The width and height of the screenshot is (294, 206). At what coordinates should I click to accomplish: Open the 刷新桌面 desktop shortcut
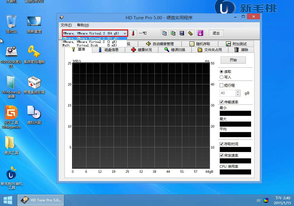(34, 25)
